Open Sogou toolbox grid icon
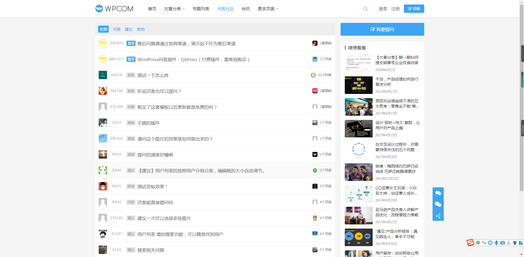Image resolution: width=524 pixels, height=257 pixels. pyautogui.click(x=521, y=243)
